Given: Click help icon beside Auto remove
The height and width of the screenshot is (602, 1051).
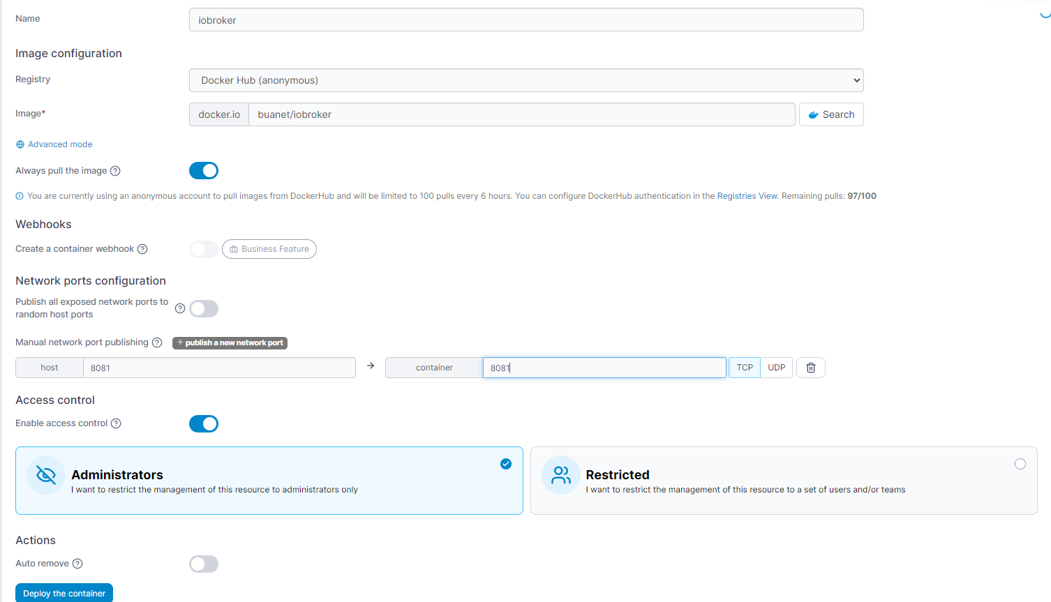Looking at the screenshot, I should [x=77, y=564].
